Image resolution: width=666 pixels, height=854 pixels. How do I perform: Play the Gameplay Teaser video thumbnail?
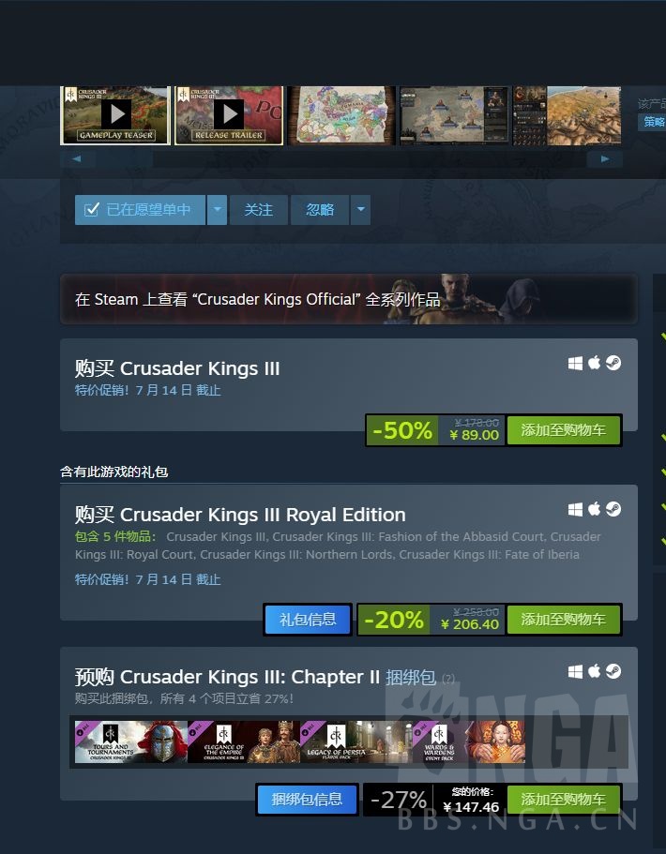point(115,115)
